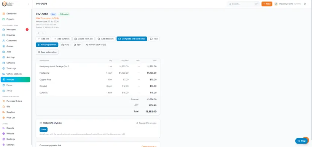Screen dimensions: 312x147
Task: Open Mike Thompson J-0016 job link
Action: (47, 18)
